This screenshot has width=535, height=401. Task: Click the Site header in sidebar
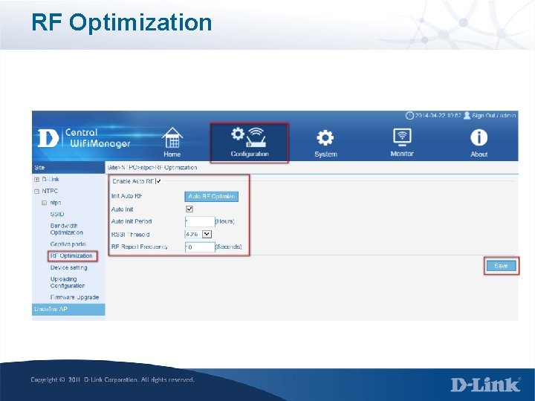(68, 167)
